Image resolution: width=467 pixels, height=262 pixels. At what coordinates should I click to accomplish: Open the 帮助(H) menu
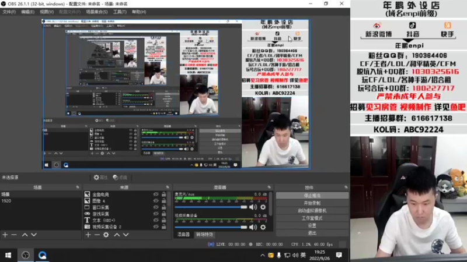139,12
